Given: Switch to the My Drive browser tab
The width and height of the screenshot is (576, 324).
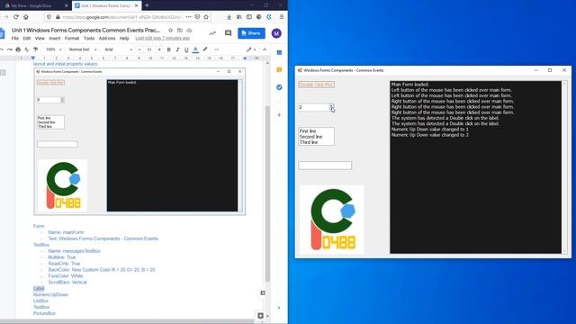Looking at the screenshot, I should click(x=35, y=6).
